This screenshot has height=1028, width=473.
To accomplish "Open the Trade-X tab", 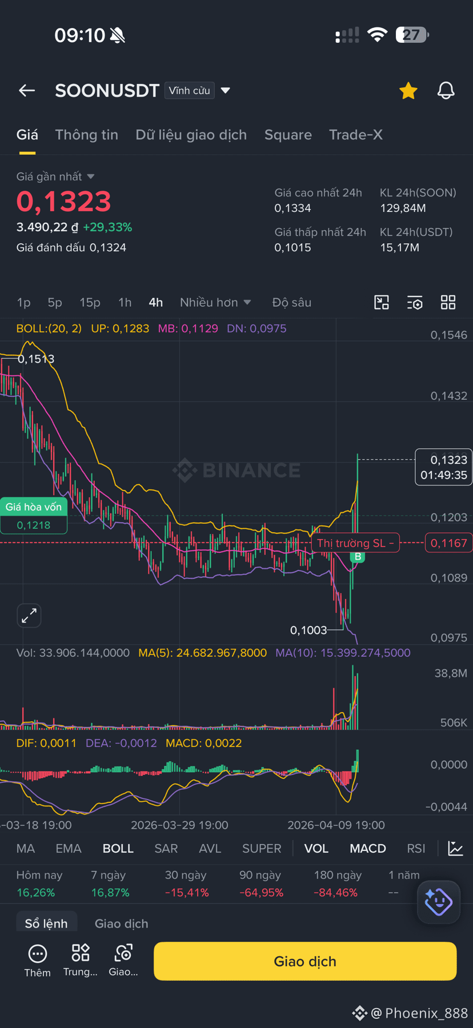I will coord(356,135).
